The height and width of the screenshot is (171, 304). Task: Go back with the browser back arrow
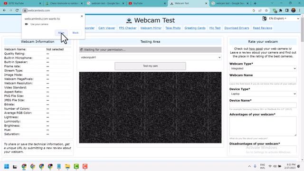click(4, 10)
